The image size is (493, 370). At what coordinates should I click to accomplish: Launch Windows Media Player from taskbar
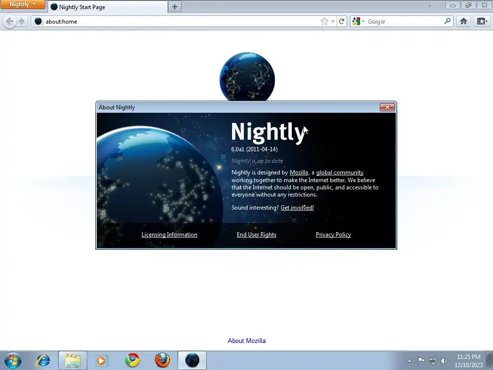tap(102, 360)
